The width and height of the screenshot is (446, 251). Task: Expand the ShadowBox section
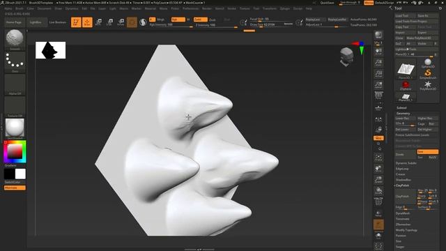pos(403,180)
